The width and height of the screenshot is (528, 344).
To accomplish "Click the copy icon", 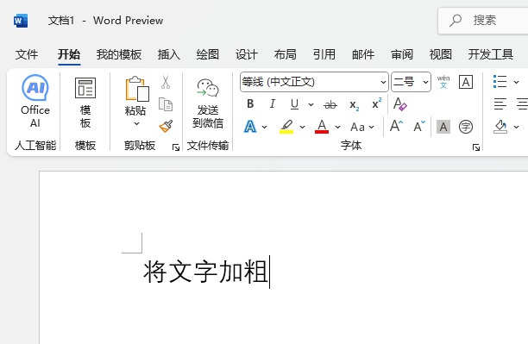I will (x=166, y=104).
